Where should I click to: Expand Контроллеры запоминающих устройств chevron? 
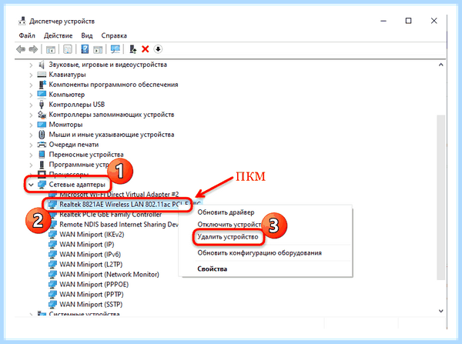[31, 115]
